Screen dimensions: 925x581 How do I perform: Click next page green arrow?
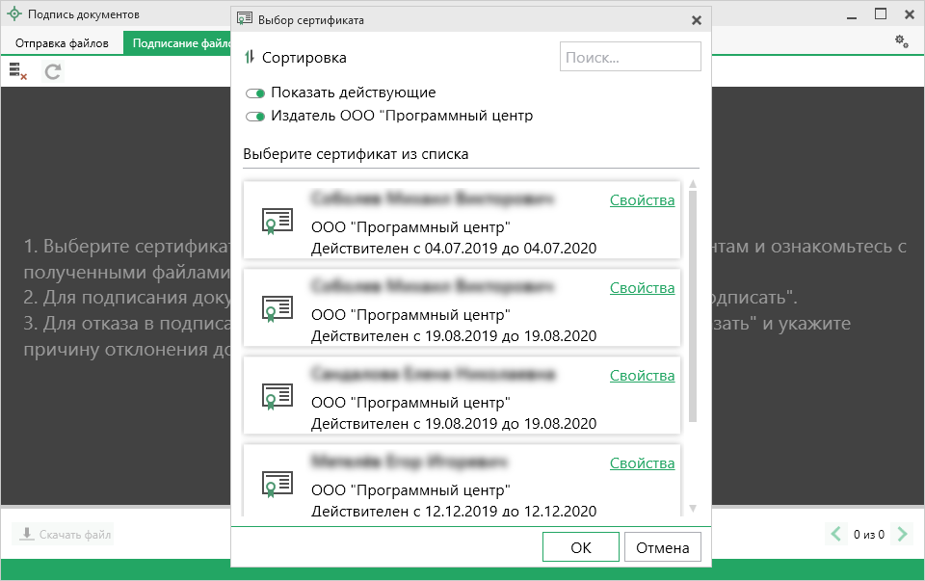point(902,534)
